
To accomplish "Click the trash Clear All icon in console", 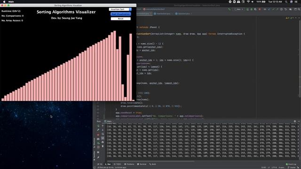I will 103,146.
